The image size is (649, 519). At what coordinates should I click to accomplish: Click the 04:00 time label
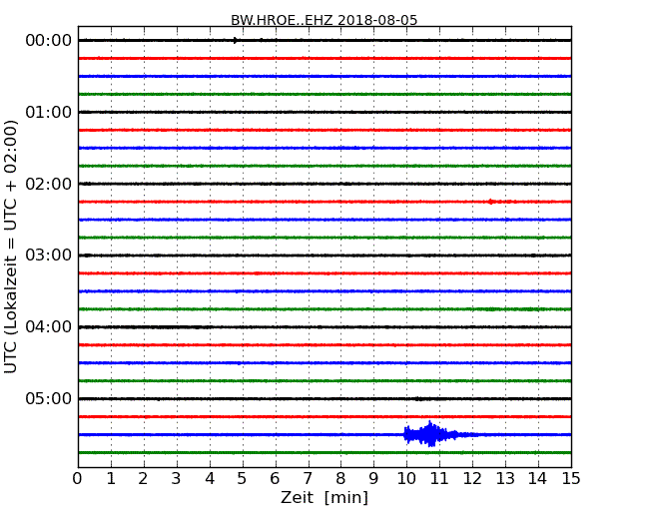(x=49, y=327)
